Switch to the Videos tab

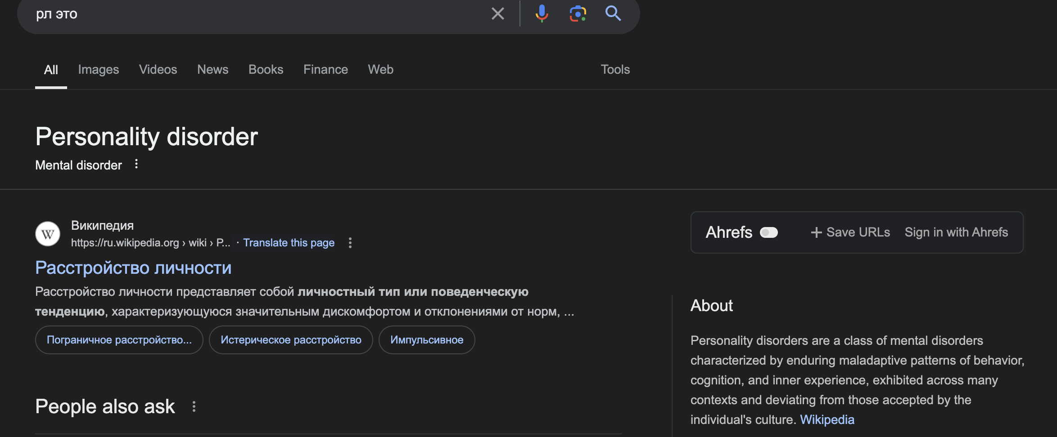click(x=158, y=70)
